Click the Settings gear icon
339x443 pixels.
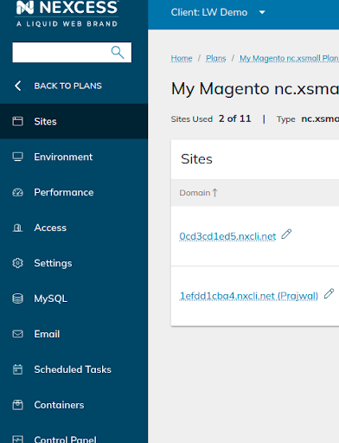point(17,263)
